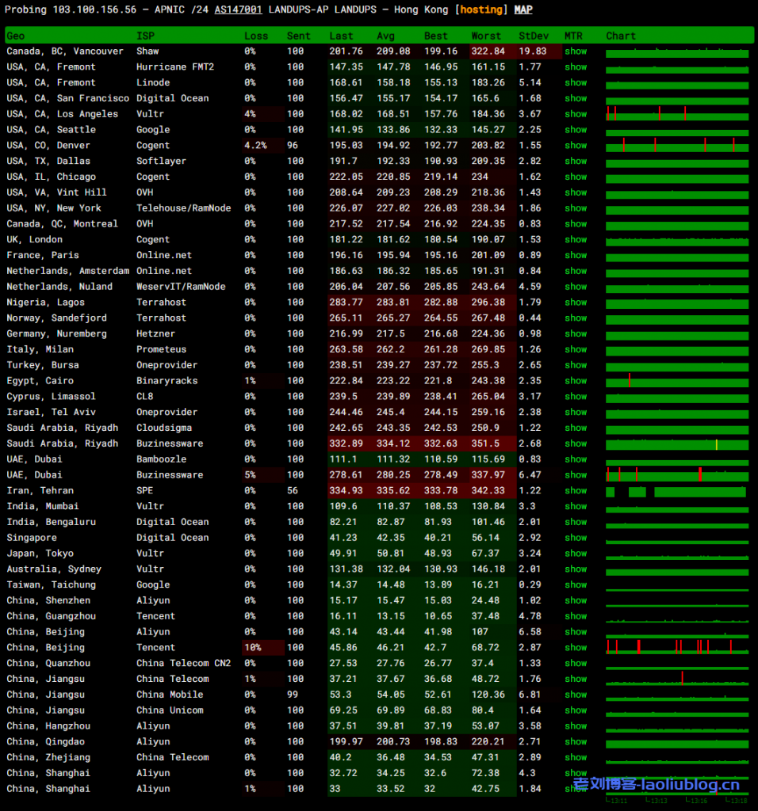The height and width of the screenshot is (811, 758).
Task: Click the StDev column header
Action: [532, 36]
